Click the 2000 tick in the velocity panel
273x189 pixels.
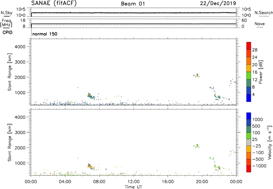click(20, 148)
